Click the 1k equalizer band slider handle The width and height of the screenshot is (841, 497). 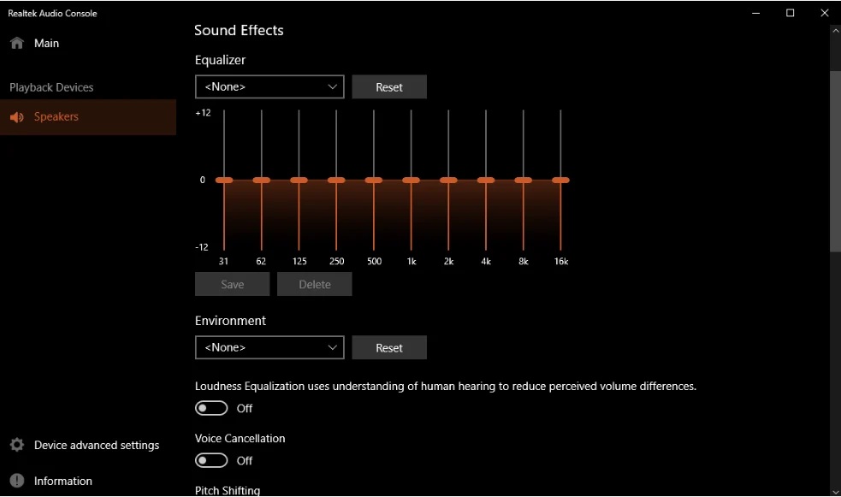pos(412,180)
